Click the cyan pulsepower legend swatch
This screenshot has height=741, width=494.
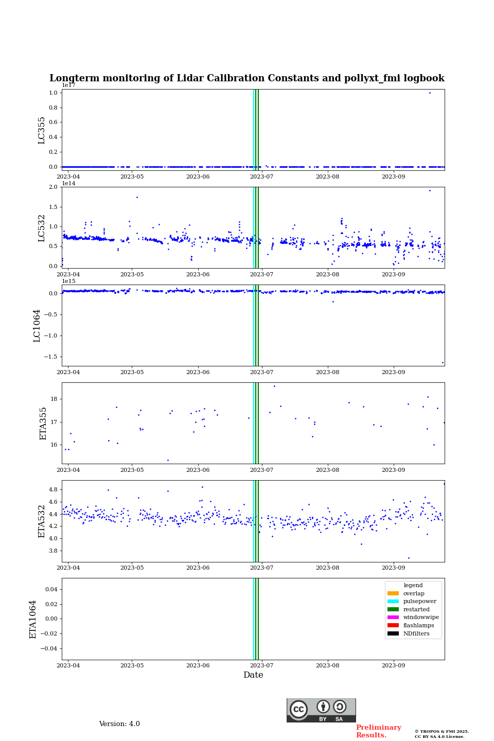click(x=393, y=602)
